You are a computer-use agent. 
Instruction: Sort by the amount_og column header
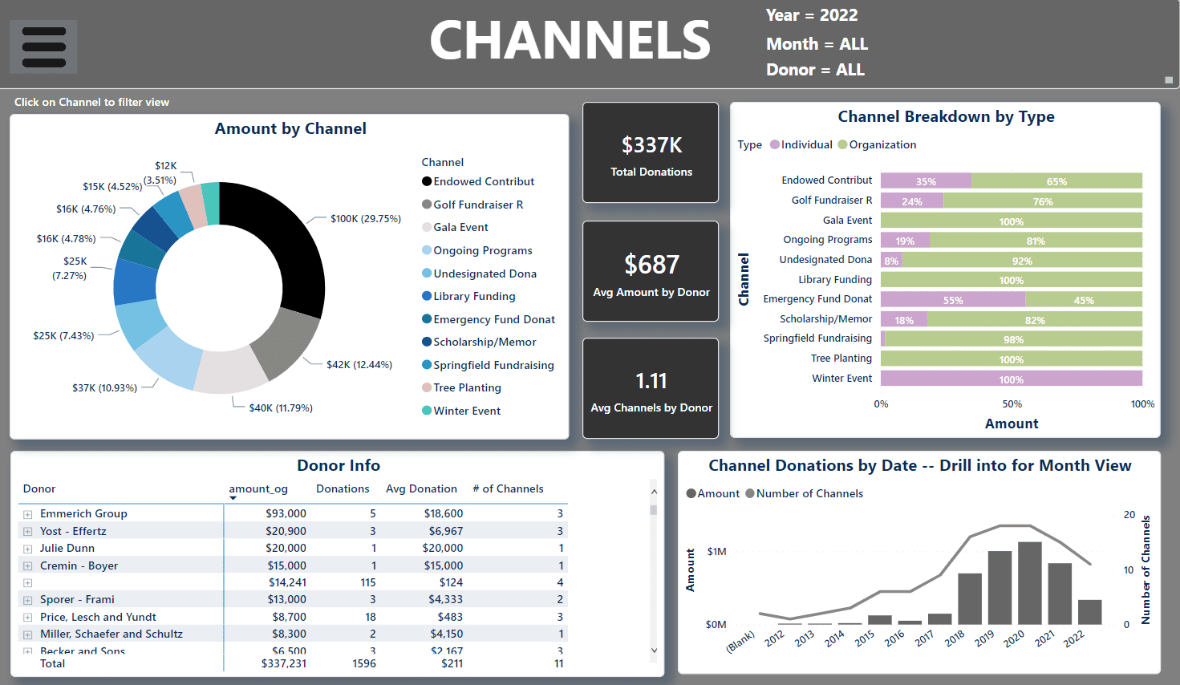[x=258, y=488]
